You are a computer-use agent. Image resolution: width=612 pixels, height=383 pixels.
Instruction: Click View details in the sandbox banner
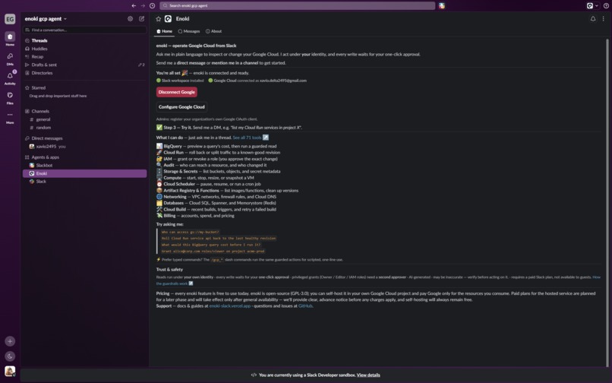(x=368, y=375)
